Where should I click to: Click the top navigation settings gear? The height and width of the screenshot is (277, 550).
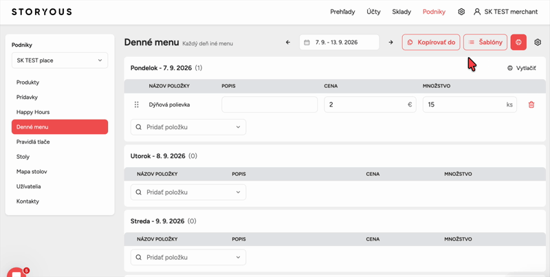461,12
